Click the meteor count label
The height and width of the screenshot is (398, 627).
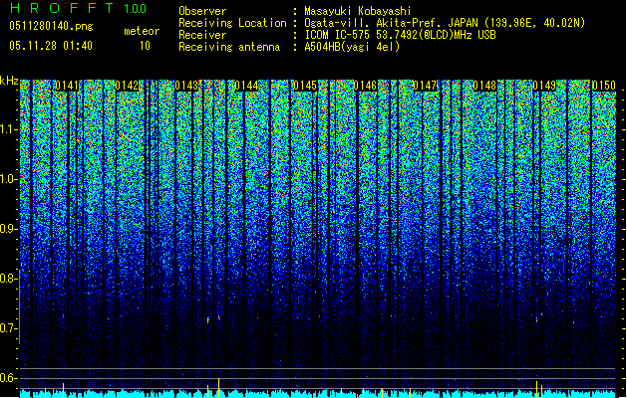[142, 31]
